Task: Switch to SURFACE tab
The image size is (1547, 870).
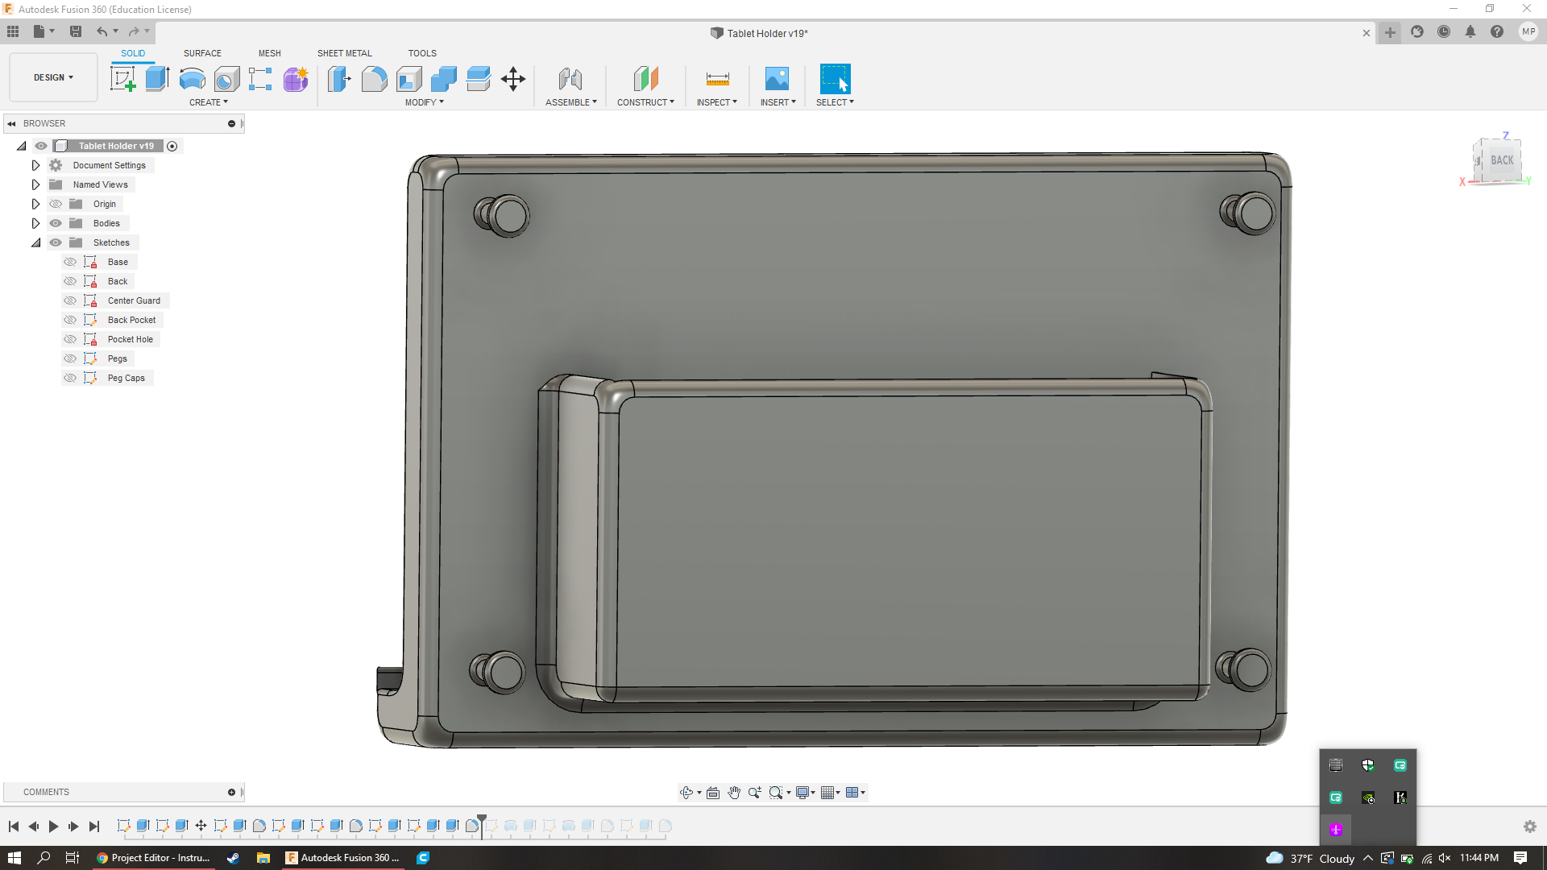Action: point(202,52)
